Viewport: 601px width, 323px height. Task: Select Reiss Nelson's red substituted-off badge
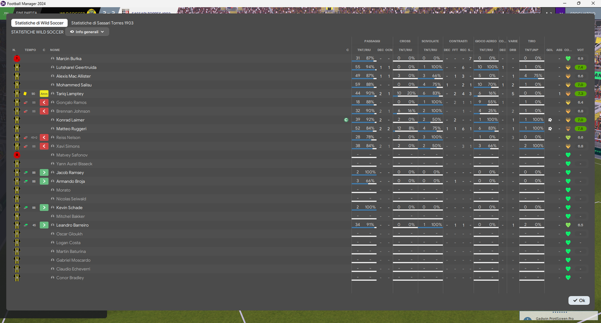[x=44, y=138]
